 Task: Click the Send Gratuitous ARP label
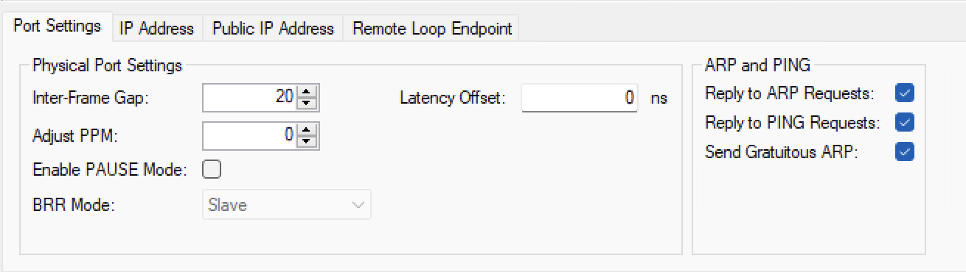[782, 152]
